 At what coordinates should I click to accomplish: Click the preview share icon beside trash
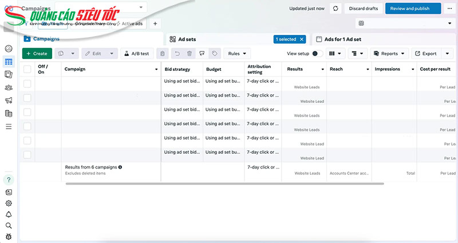(202, 53)
